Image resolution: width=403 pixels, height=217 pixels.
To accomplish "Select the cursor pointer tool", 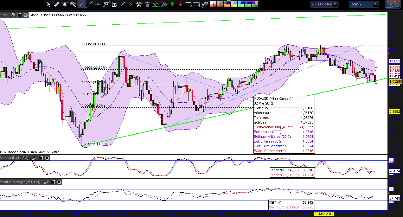I will click(x=48, y=4).
